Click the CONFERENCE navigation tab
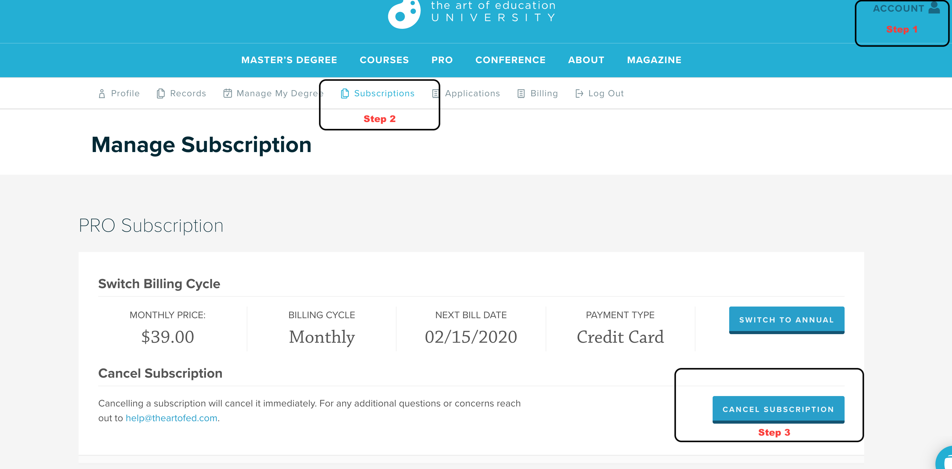The height and width of the screenshot is (469, 952). (x=510, y=60)
